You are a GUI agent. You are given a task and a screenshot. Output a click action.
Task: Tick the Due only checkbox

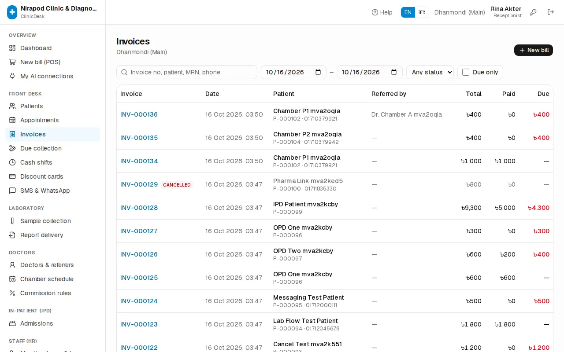click(466, 72)
